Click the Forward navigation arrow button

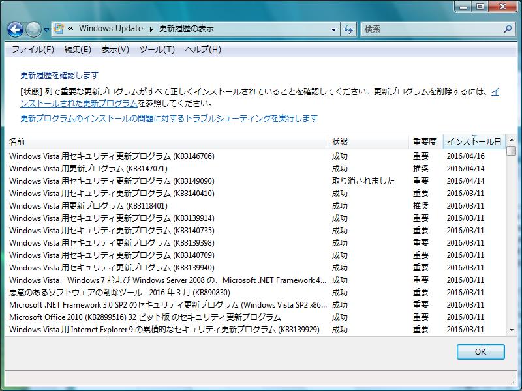click(x=33, y=29)
